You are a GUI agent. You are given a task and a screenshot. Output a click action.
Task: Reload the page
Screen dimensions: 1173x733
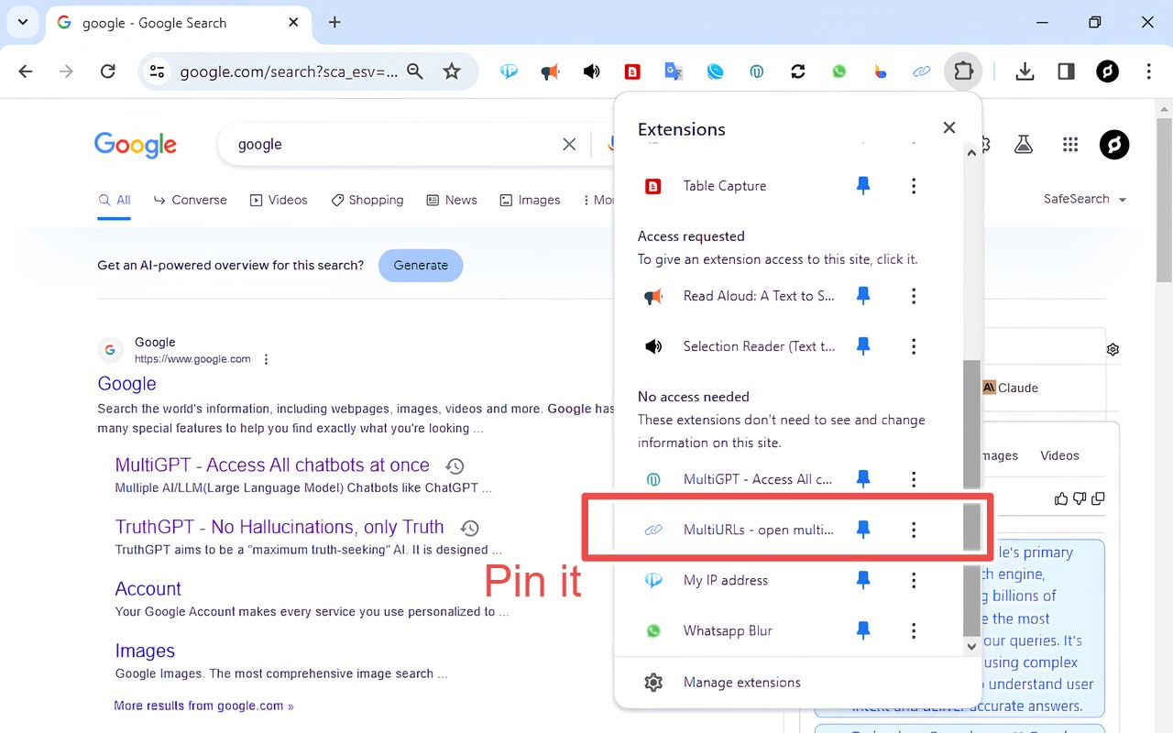click(107, 71)
